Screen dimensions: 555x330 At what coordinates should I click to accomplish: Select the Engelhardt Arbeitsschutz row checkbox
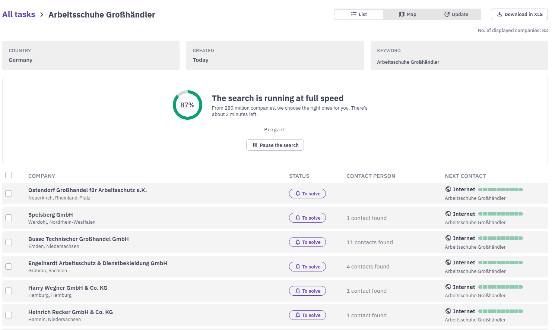[x=9, y=267]
